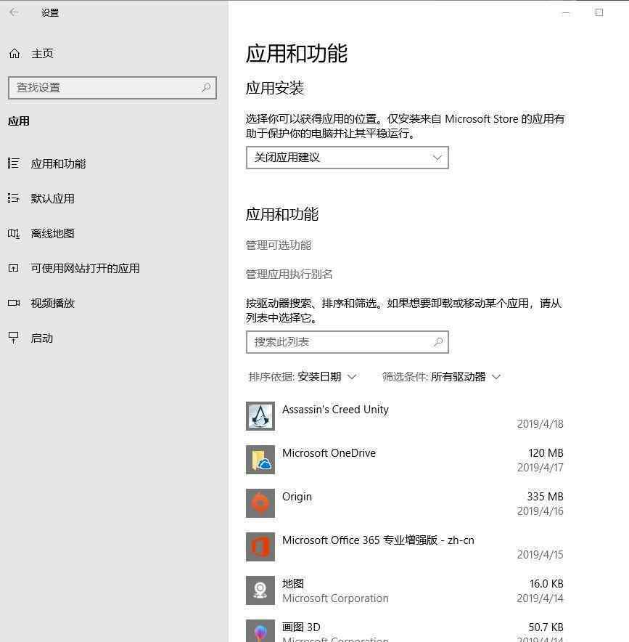Click the back arrow in Settings
The width and height of the screenshot is (629, 642).
pos(14,12)
